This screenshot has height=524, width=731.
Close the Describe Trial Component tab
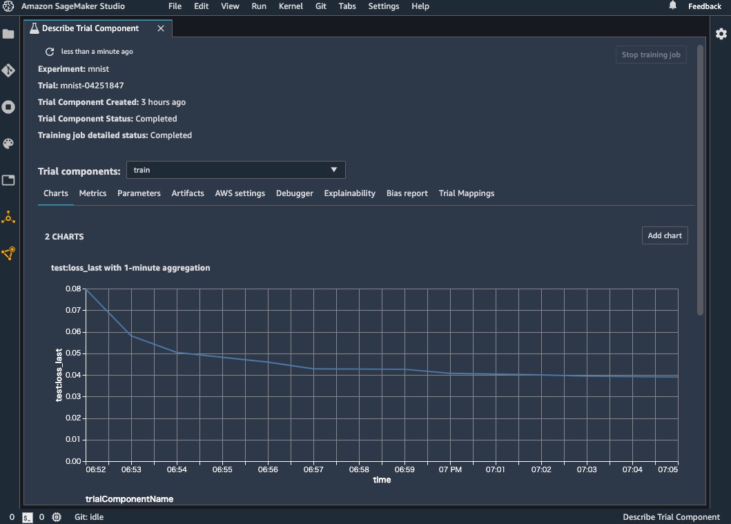click(x=161, y=28)
